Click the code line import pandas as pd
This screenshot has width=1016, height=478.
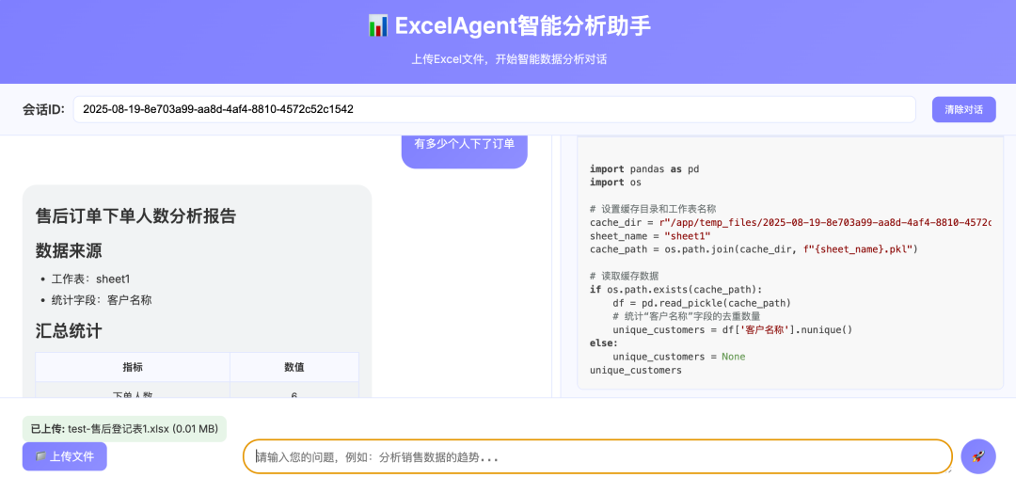coord(644,169)
